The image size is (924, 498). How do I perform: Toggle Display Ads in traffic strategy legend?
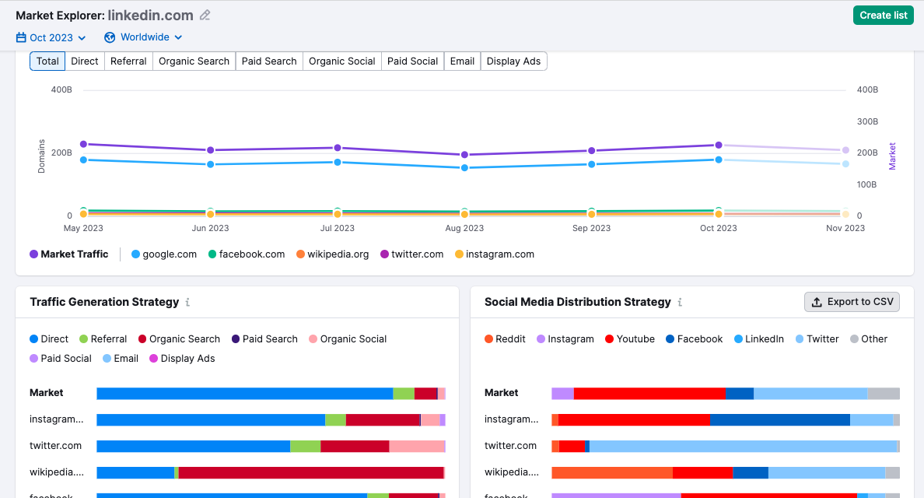coord(182,358)
